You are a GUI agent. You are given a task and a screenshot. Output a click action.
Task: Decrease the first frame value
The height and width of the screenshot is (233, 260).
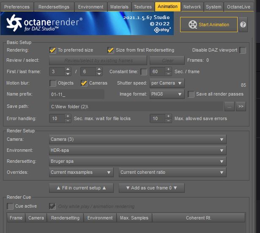[x=68, y=74]
